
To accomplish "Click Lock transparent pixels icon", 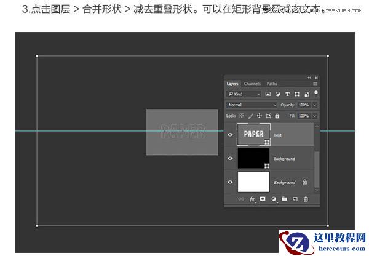I will (x=242, y=116).
